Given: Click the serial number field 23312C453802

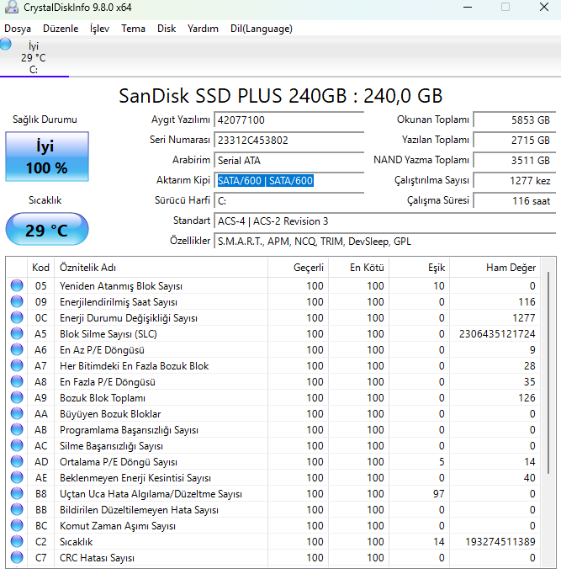Looking at the screenshot, I should (289, 141).
